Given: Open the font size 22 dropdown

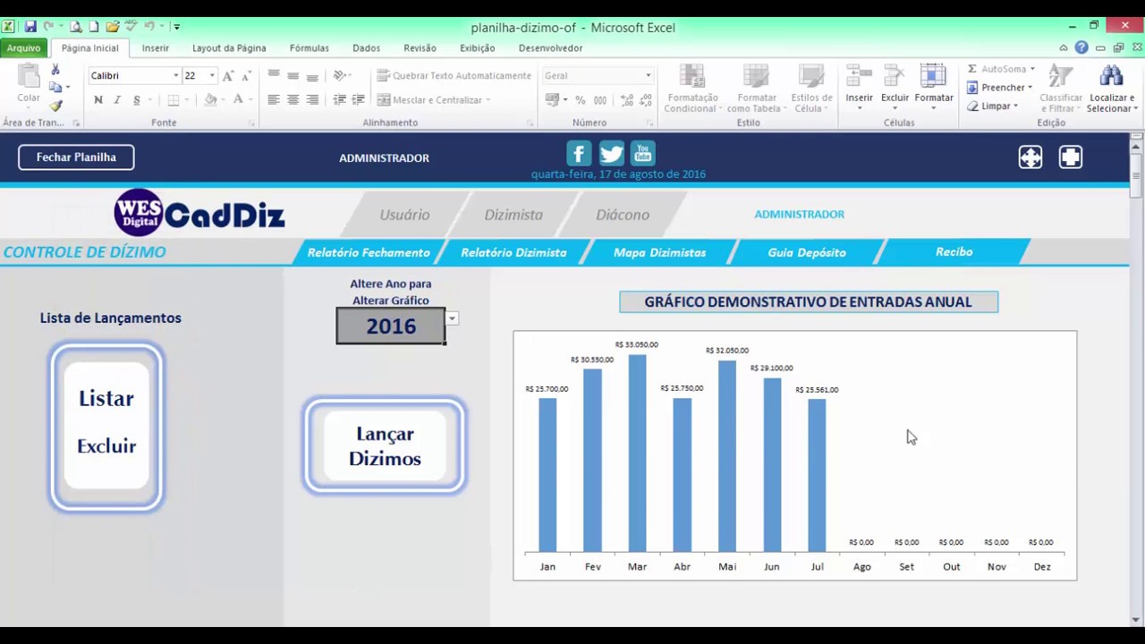Looking at the screenshot, I should point(212,76).
